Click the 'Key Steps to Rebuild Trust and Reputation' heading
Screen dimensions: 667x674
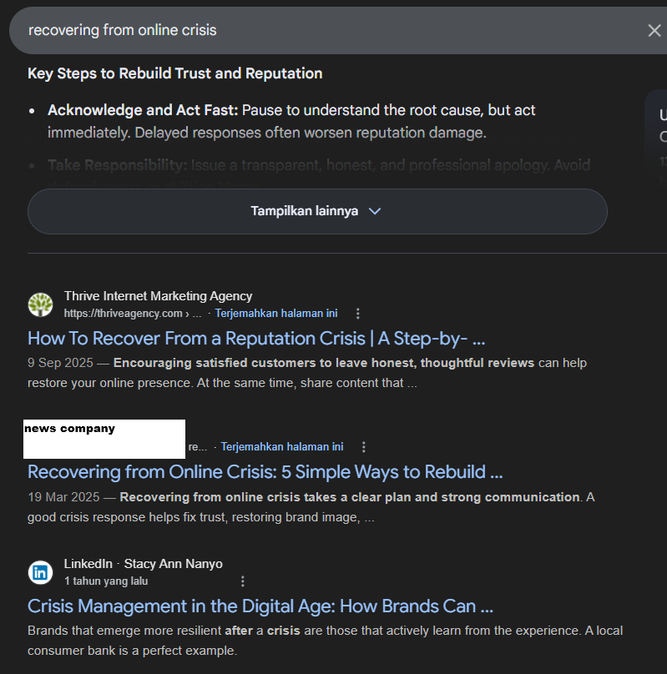point(174,73)
